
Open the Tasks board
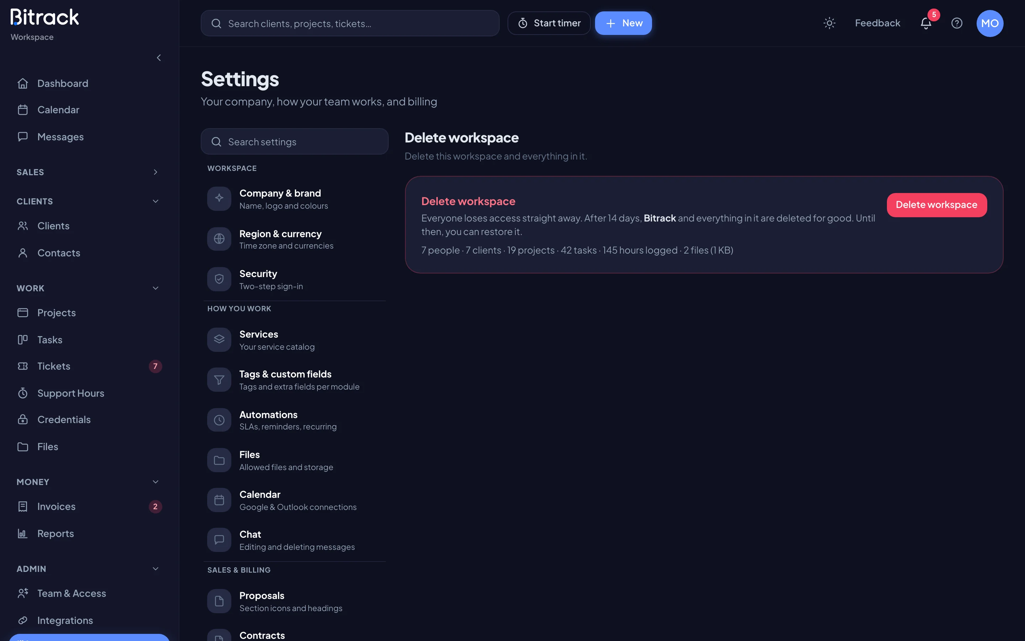pos(89,340)
